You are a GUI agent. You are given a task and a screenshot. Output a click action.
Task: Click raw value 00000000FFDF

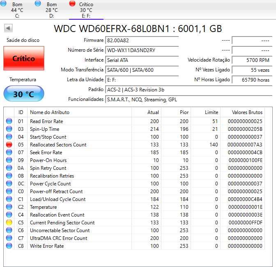pos(245,223)
